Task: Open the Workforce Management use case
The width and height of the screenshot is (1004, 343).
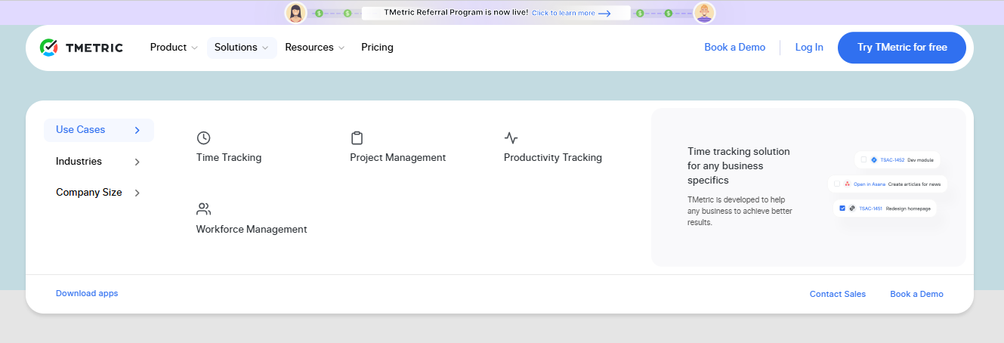Action: [252, 230]
